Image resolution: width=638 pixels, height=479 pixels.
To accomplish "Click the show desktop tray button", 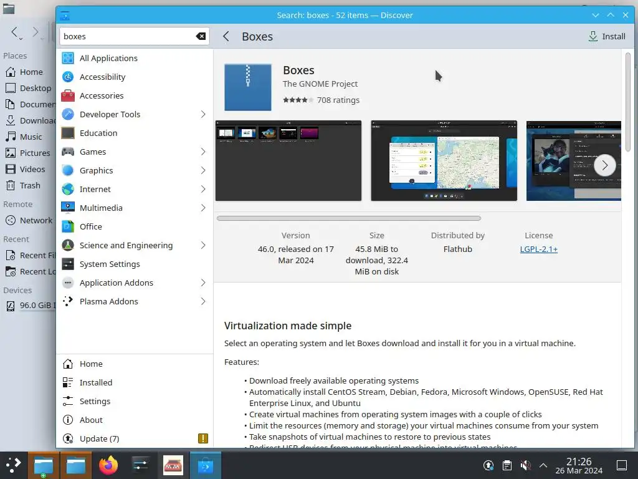I will pos(622,465).
